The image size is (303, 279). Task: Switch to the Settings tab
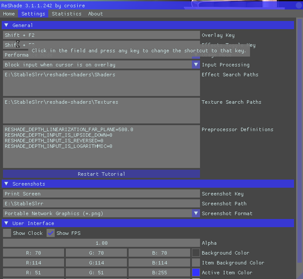[33, 14]
